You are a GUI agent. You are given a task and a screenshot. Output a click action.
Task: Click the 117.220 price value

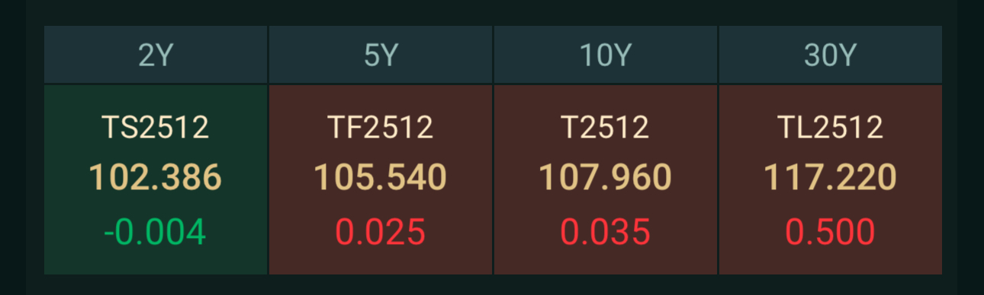831,178
